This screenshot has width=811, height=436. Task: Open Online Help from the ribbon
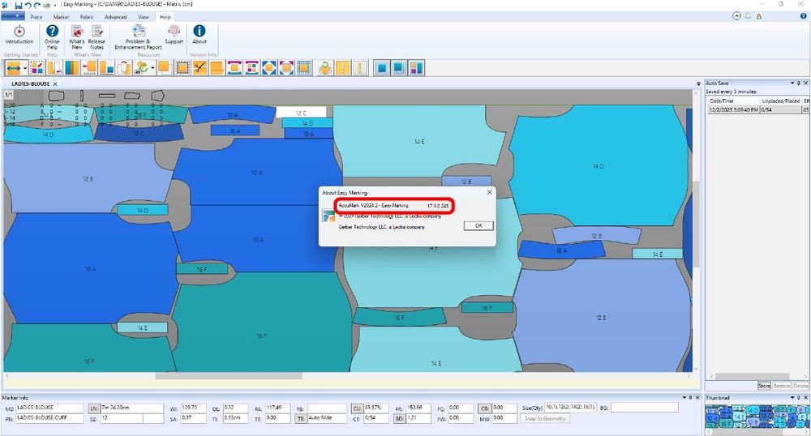(52, 37)
